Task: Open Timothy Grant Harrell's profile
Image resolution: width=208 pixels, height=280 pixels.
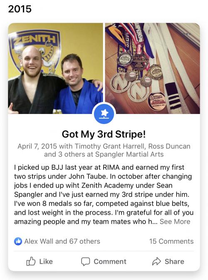Action: [x=109, y=146]
